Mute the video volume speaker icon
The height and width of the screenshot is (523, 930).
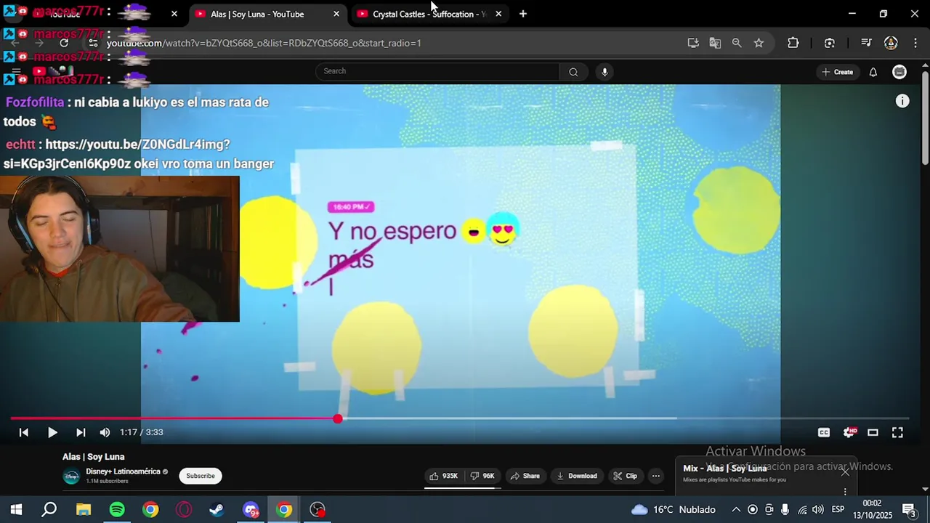105,432
